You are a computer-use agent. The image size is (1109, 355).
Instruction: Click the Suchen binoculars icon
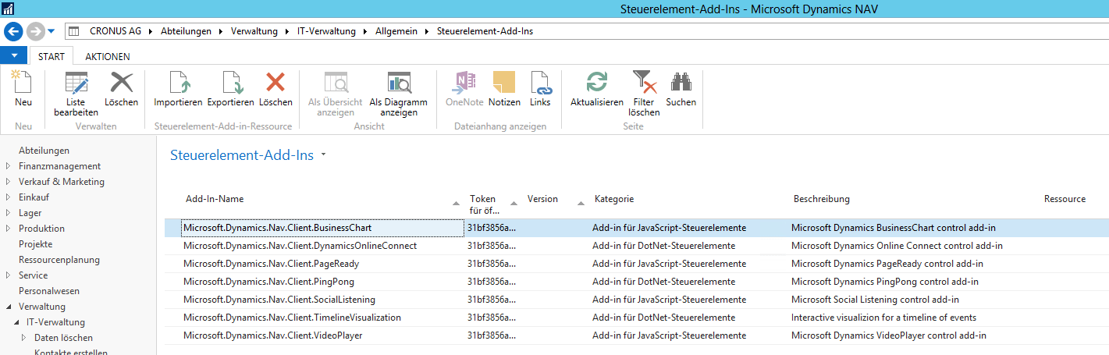[681, 83]
